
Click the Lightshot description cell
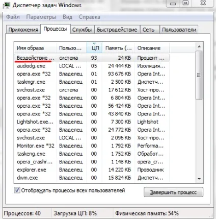pos(148,122)
